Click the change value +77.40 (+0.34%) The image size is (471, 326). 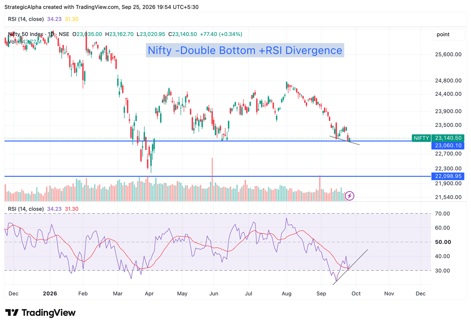pos(221,34)
